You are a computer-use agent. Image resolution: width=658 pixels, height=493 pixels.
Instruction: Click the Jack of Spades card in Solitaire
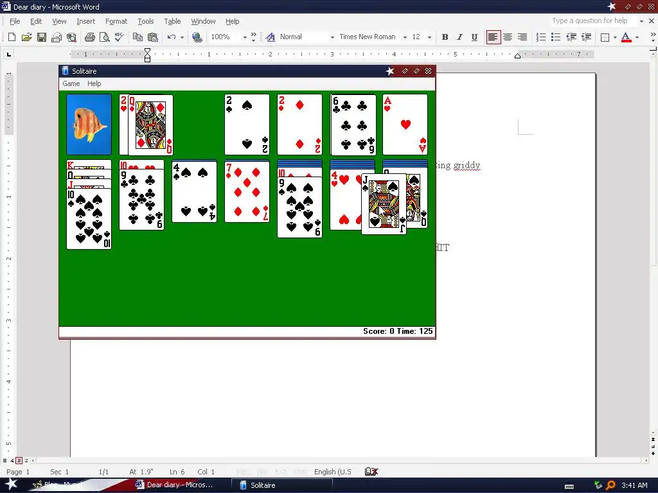384,204
